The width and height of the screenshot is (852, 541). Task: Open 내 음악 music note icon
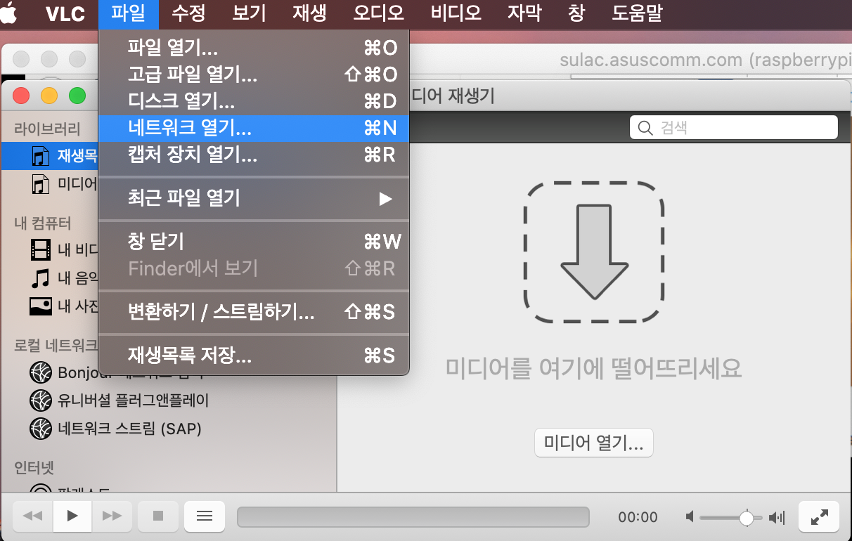41,278
